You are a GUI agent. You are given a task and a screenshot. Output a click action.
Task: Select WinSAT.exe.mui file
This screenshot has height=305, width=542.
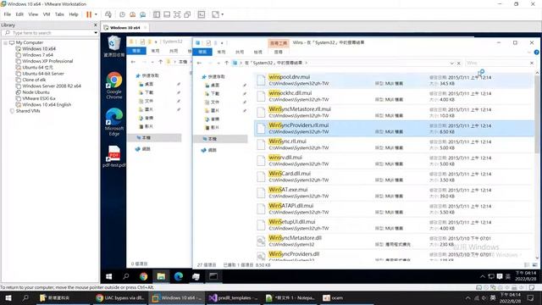394,192
